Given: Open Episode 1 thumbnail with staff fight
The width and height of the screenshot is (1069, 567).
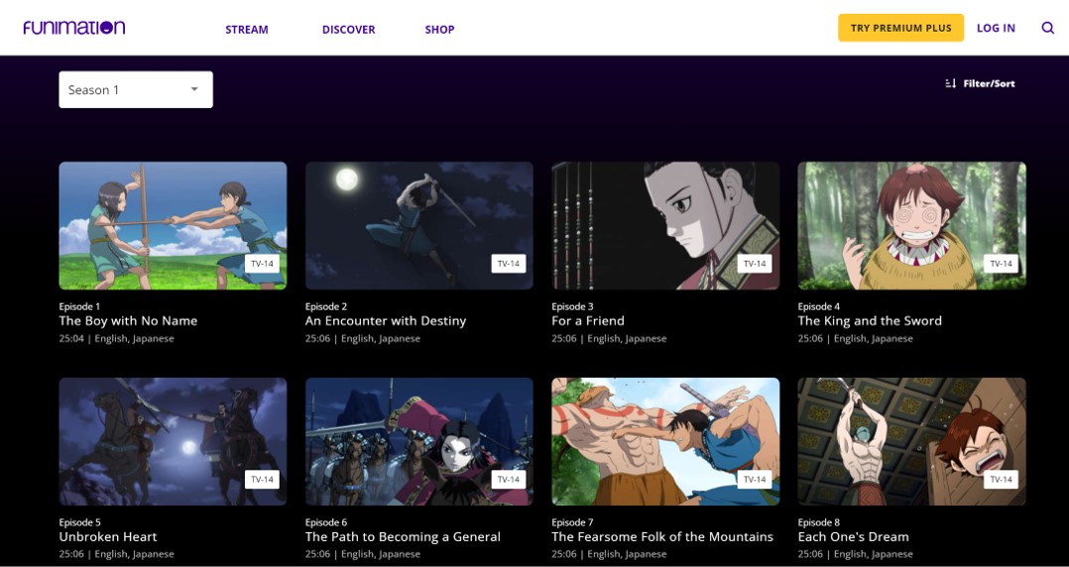Looking at the screenshot, I should coord(173,226).
